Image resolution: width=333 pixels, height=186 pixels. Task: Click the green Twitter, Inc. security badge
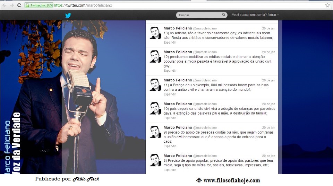[39, 6]
